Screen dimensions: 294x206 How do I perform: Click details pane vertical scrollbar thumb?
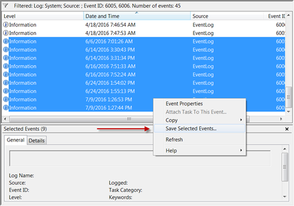[285, 167]
